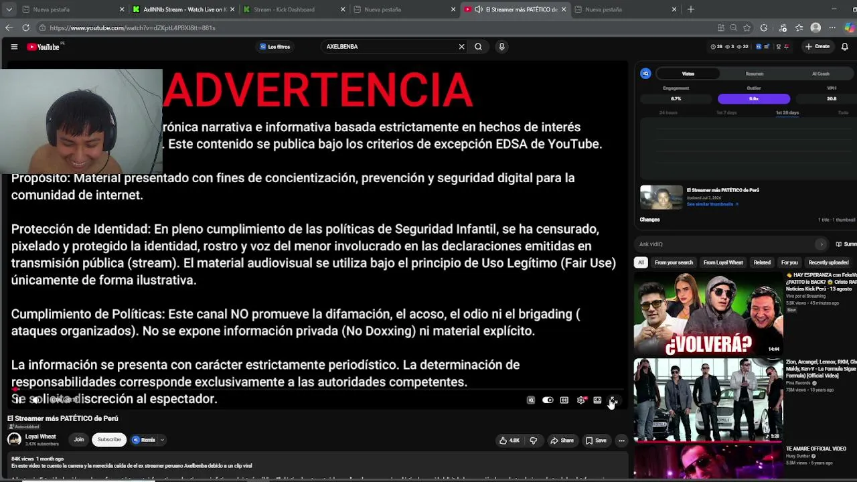The width and height of the screenshot is (857, 482).
Task: Save the video to a playlist
Action: click(x=596, y=440)
